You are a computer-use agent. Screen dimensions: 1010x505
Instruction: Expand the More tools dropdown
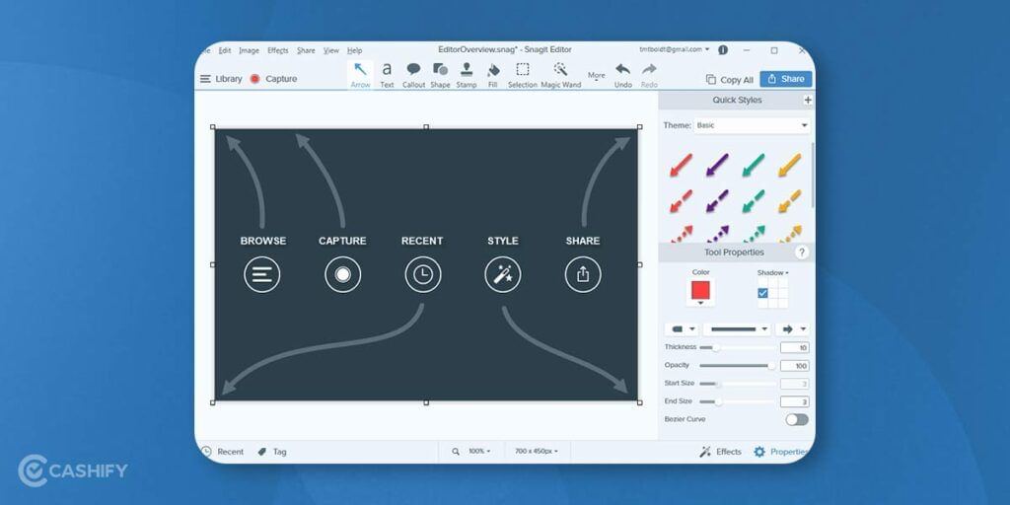pyautogui.click(x=597, y=77)
